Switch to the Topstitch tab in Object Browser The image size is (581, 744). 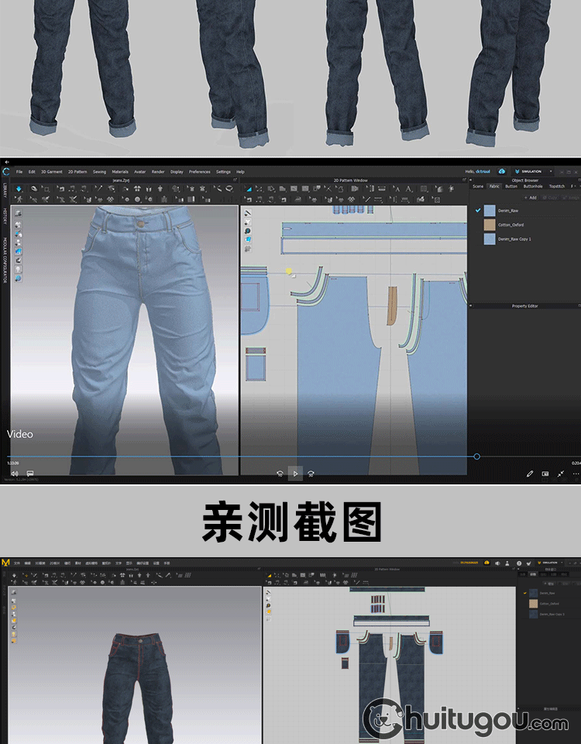[x=557, y=187]
